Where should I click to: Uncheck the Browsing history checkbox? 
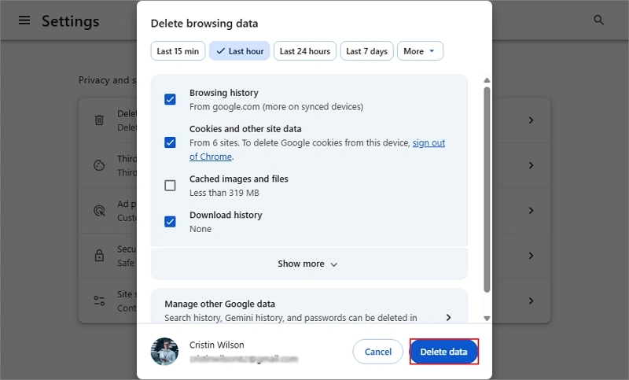170,99
